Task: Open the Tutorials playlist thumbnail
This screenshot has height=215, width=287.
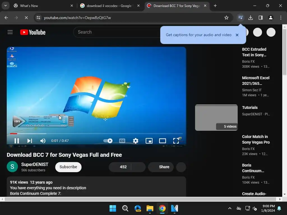Action: tap(216, 118)
